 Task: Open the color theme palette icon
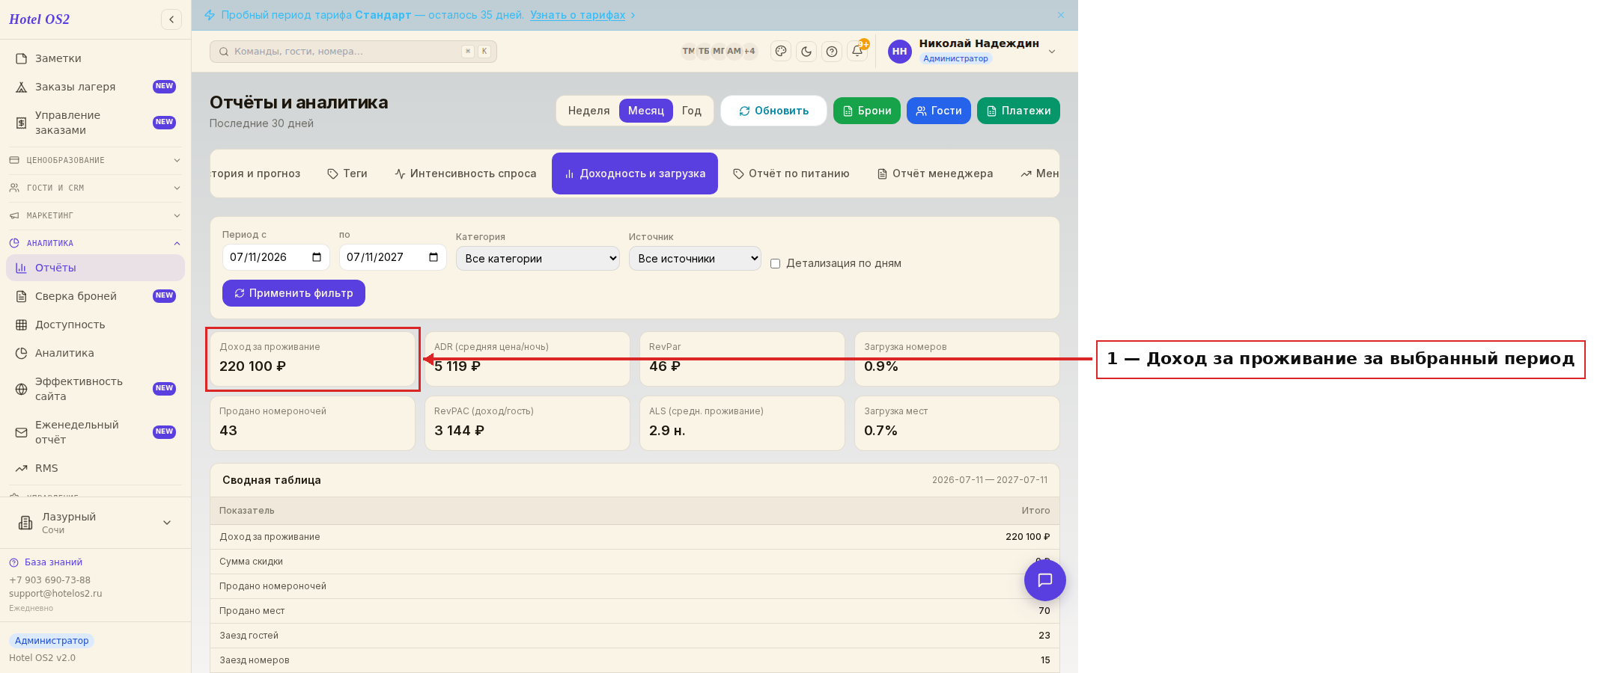tap(781, 51)
